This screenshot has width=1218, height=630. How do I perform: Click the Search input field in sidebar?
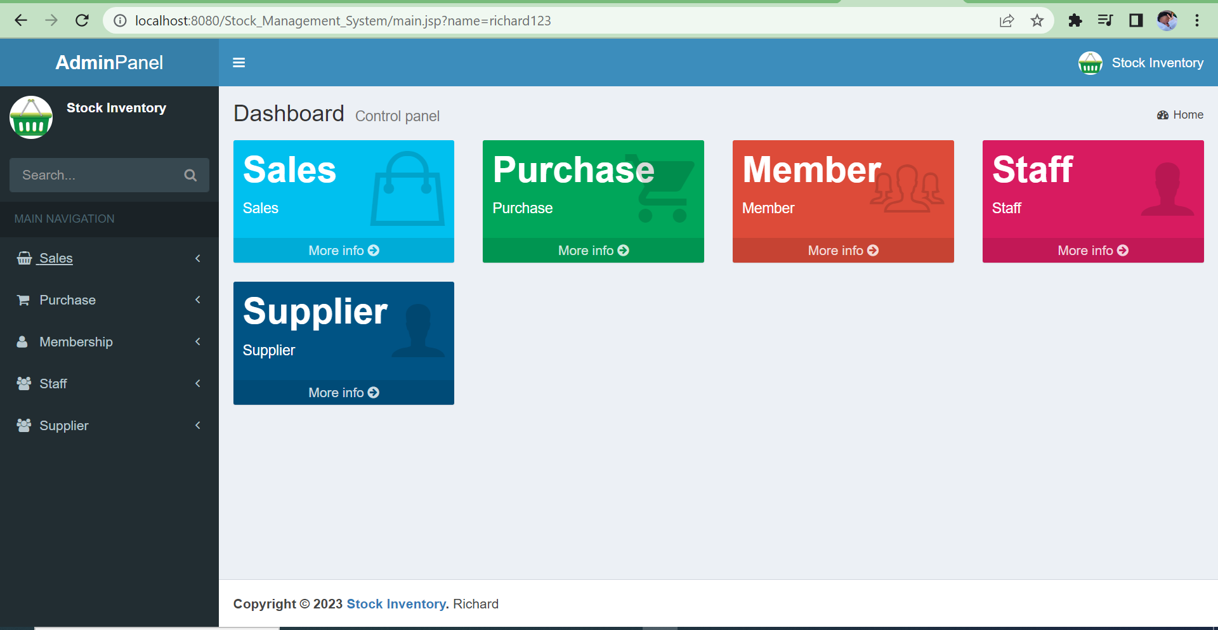coord(95,175)
